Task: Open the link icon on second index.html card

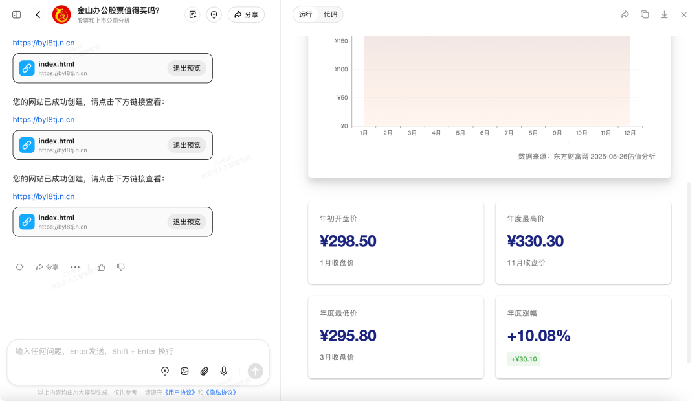Action: coord(27,145)
